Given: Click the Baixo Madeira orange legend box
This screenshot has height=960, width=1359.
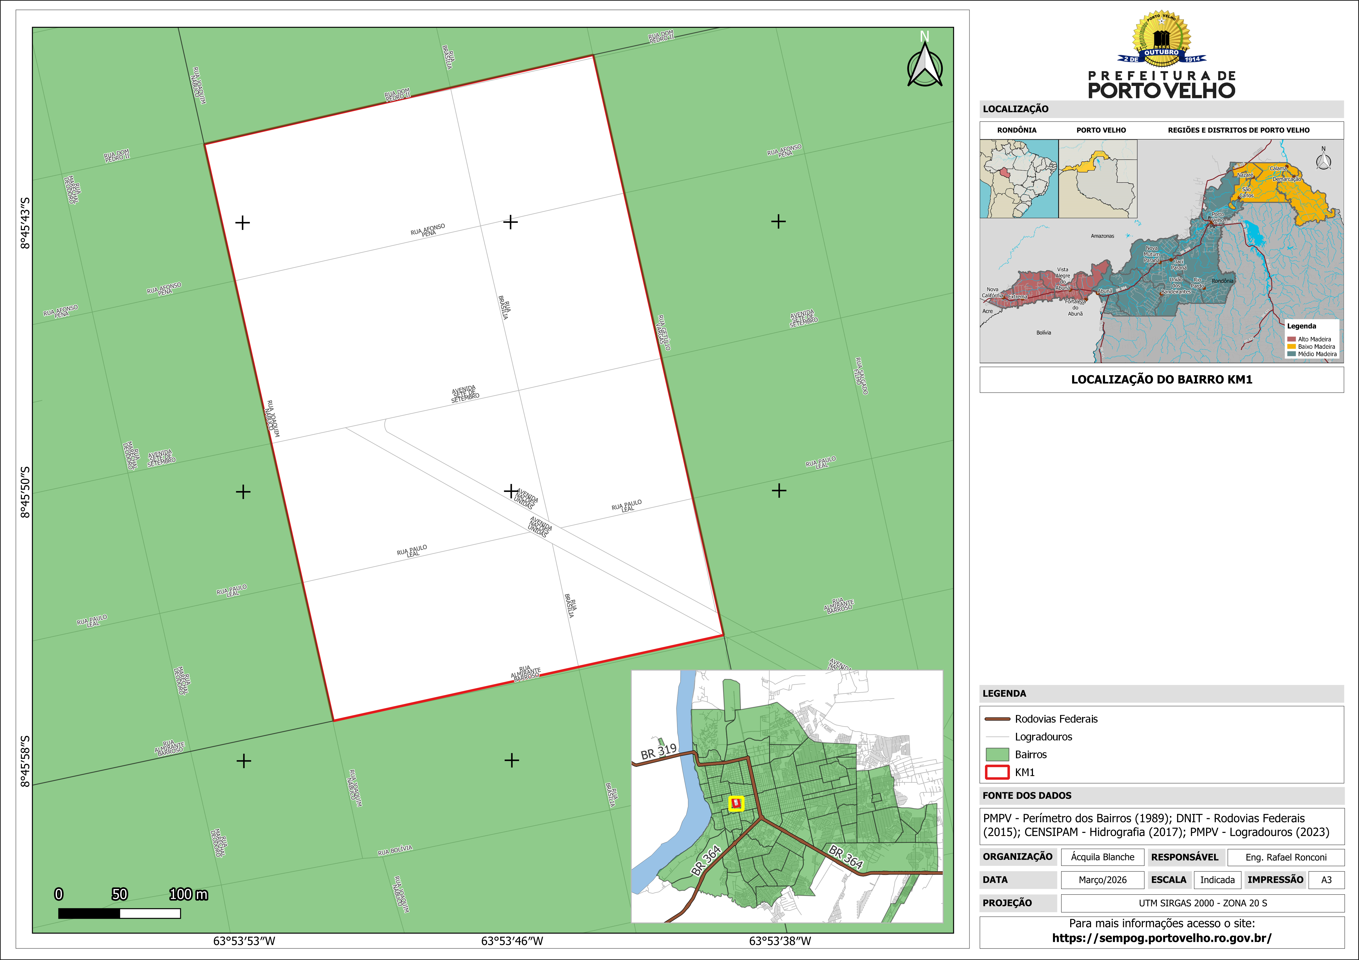Looking at the screenshot, I should tap(1292, 347).
